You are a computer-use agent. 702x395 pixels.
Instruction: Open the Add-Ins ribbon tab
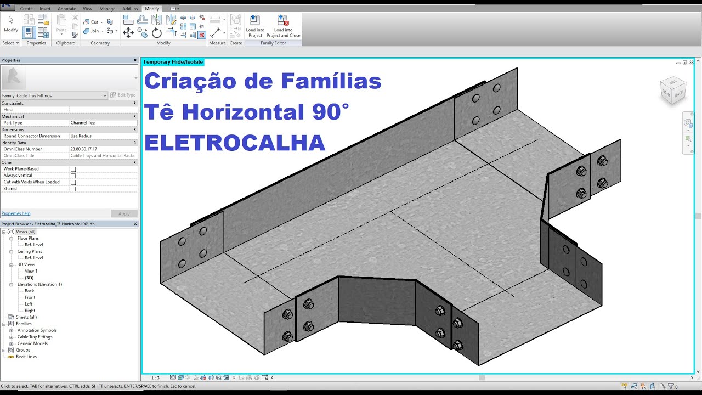[x=130, y=9]
